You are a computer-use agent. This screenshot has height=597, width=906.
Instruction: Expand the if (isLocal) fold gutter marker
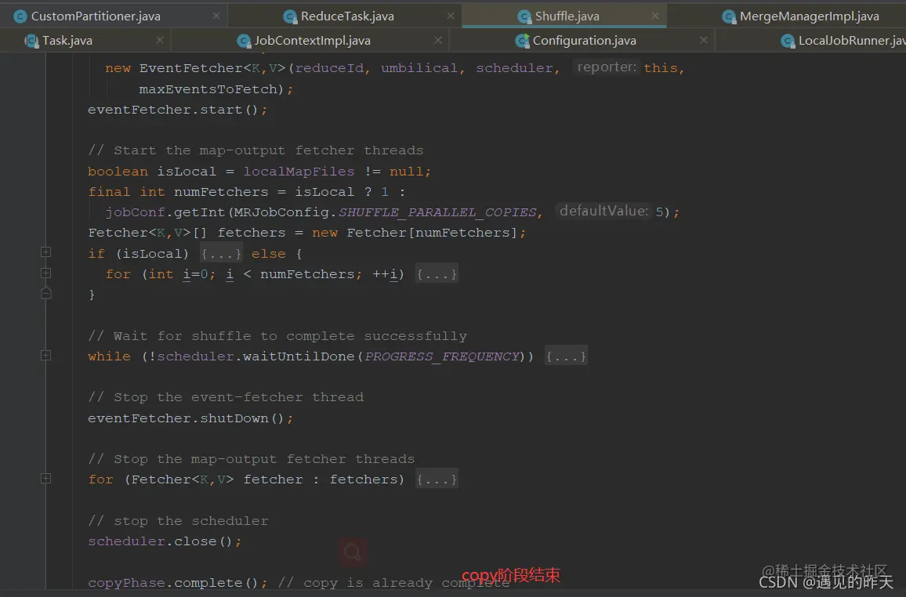(45, 251)
